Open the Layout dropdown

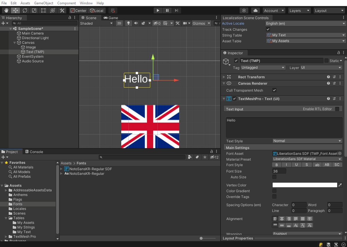329,10
